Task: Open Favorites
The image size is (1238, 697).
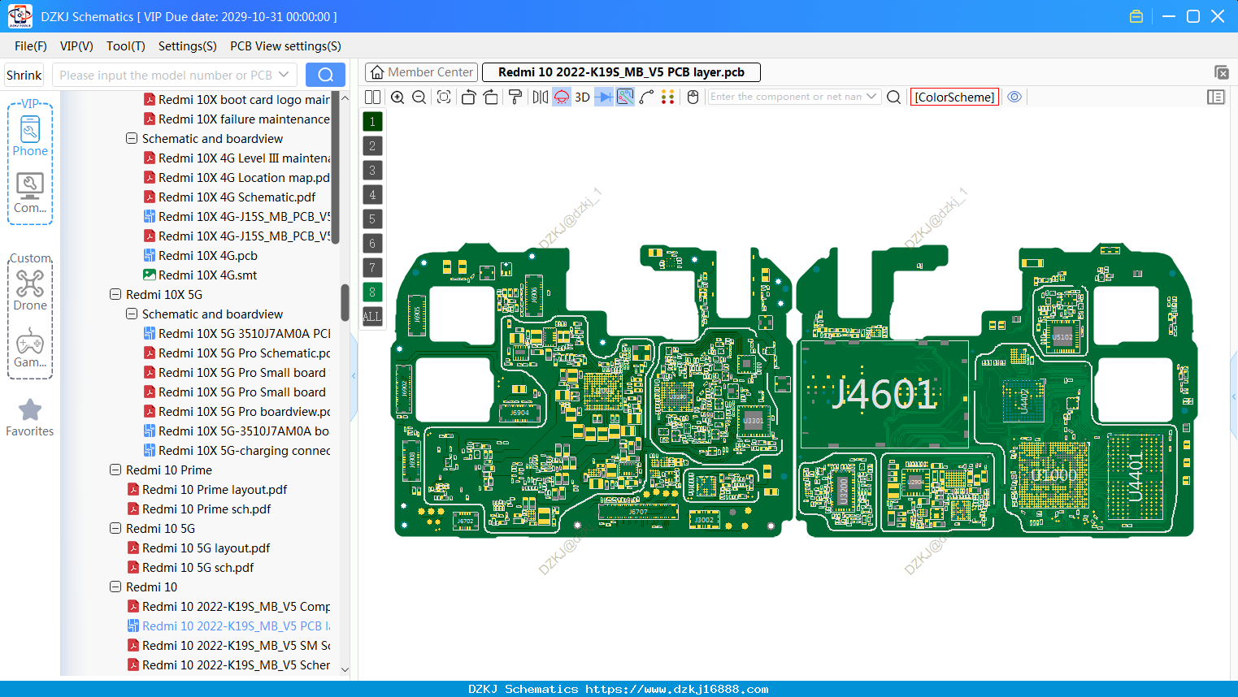Action: point(30,418)
